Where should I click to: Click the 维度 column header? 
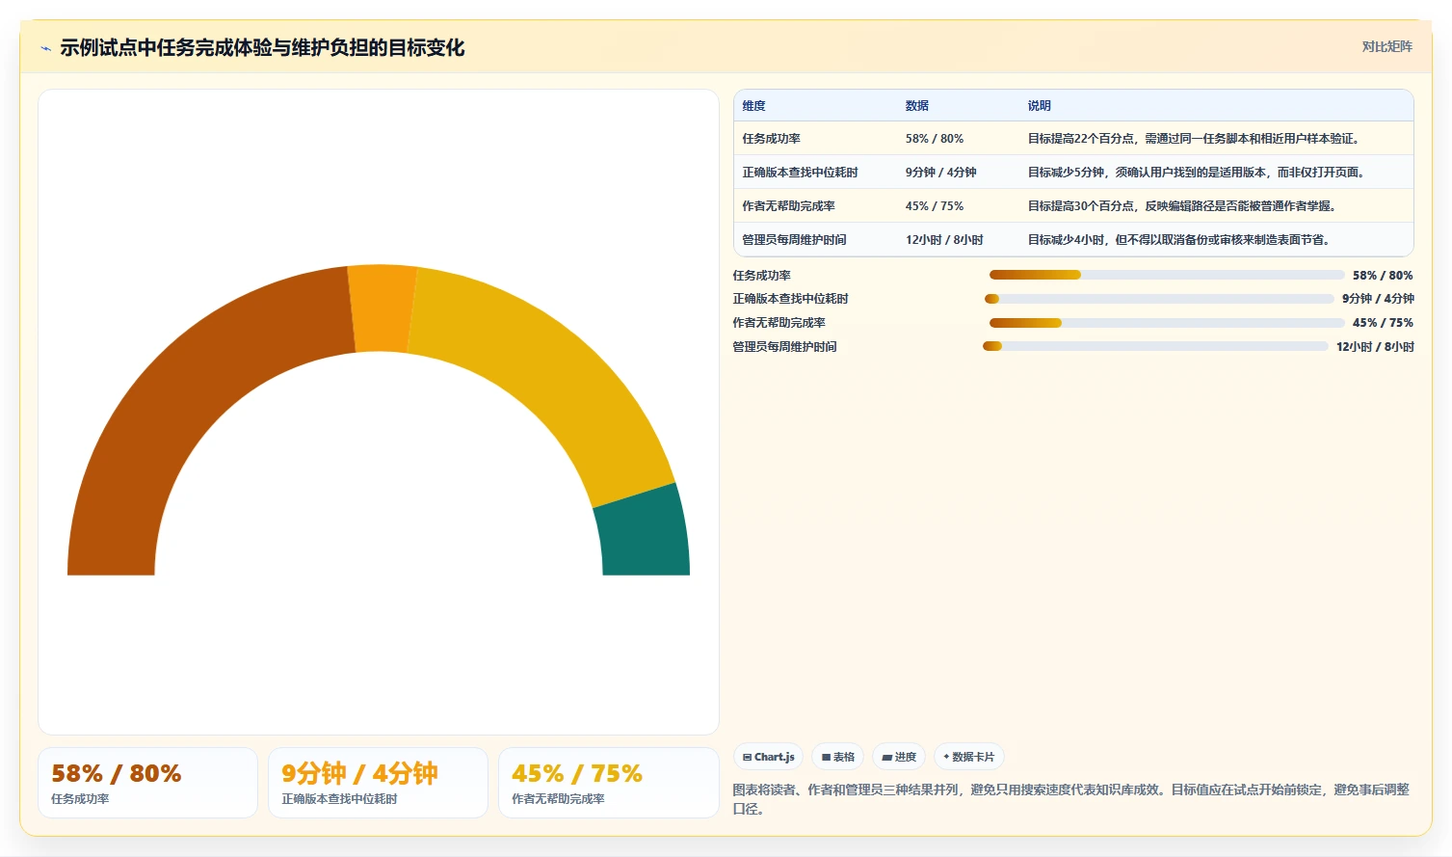[x=753, y=106]
